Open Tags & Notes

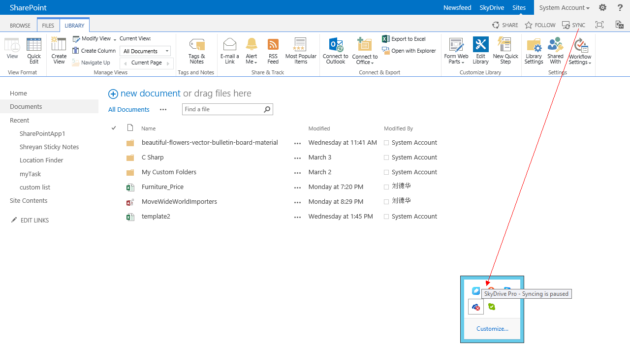(x=196, y=51)
